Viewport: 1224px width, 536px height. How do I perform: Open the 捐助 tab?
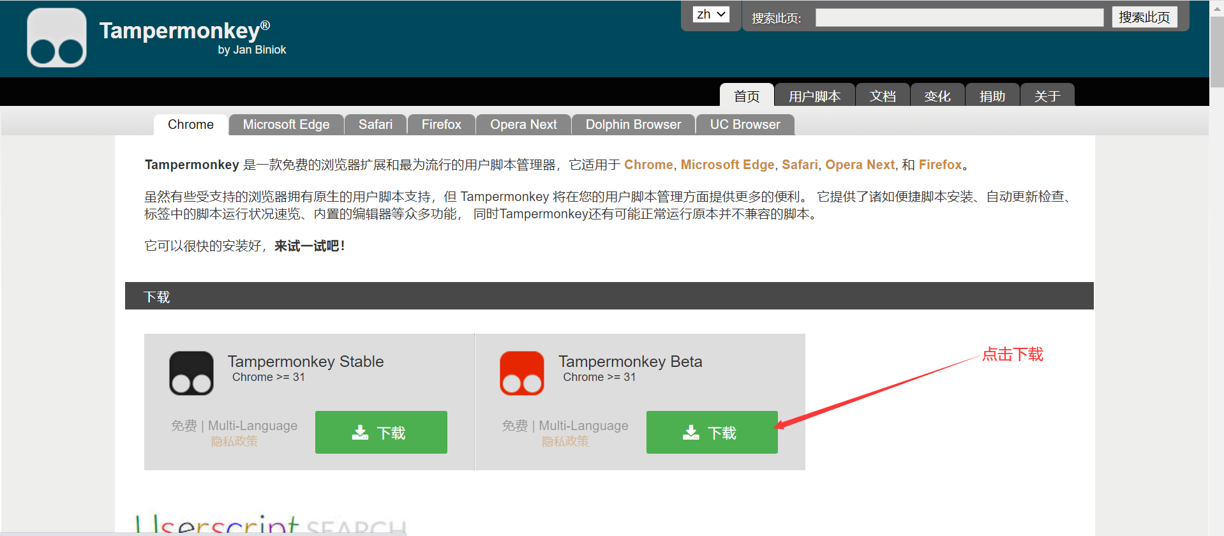click(x=992, y=96)
